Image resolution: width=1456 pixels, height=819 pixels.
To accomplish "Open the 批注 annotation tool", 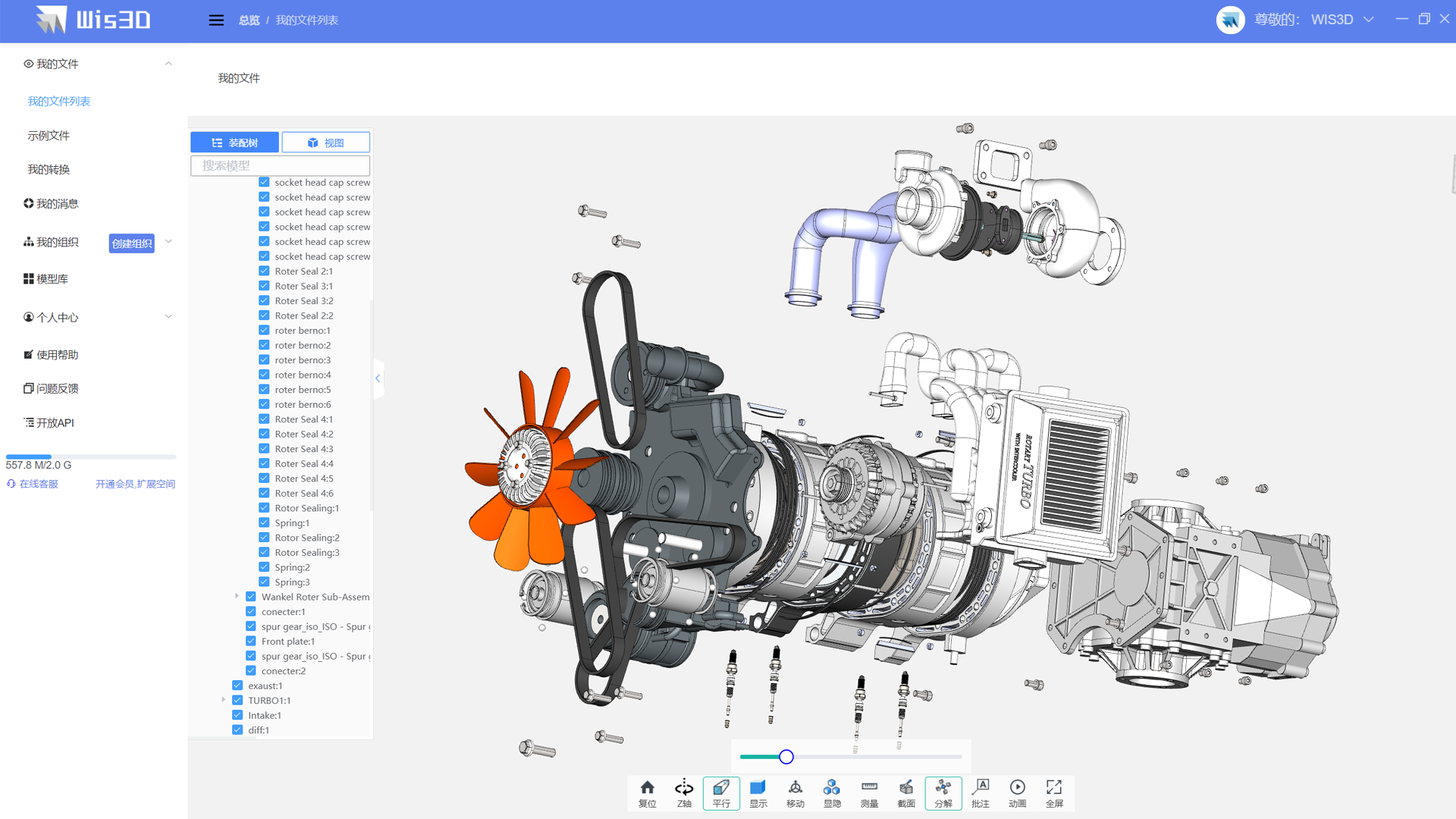I will point(981,793).
